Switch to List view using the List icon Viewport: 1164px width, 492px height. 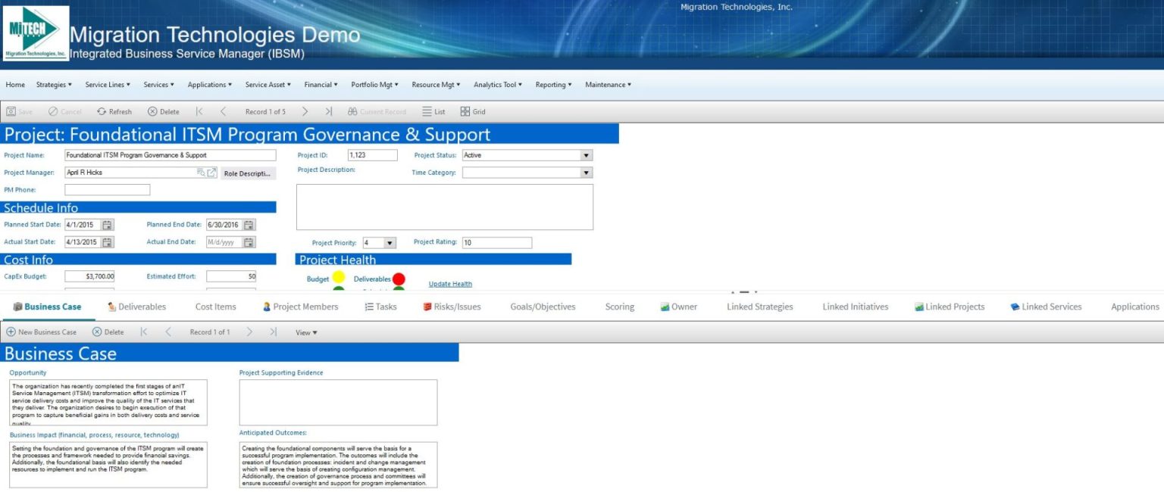[x=428, y=111]
